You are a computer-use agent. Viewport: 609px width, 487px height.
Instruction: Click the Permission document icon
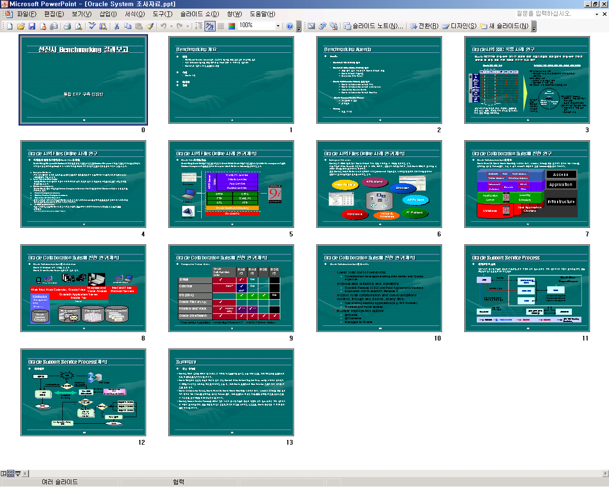pos(43,26)
